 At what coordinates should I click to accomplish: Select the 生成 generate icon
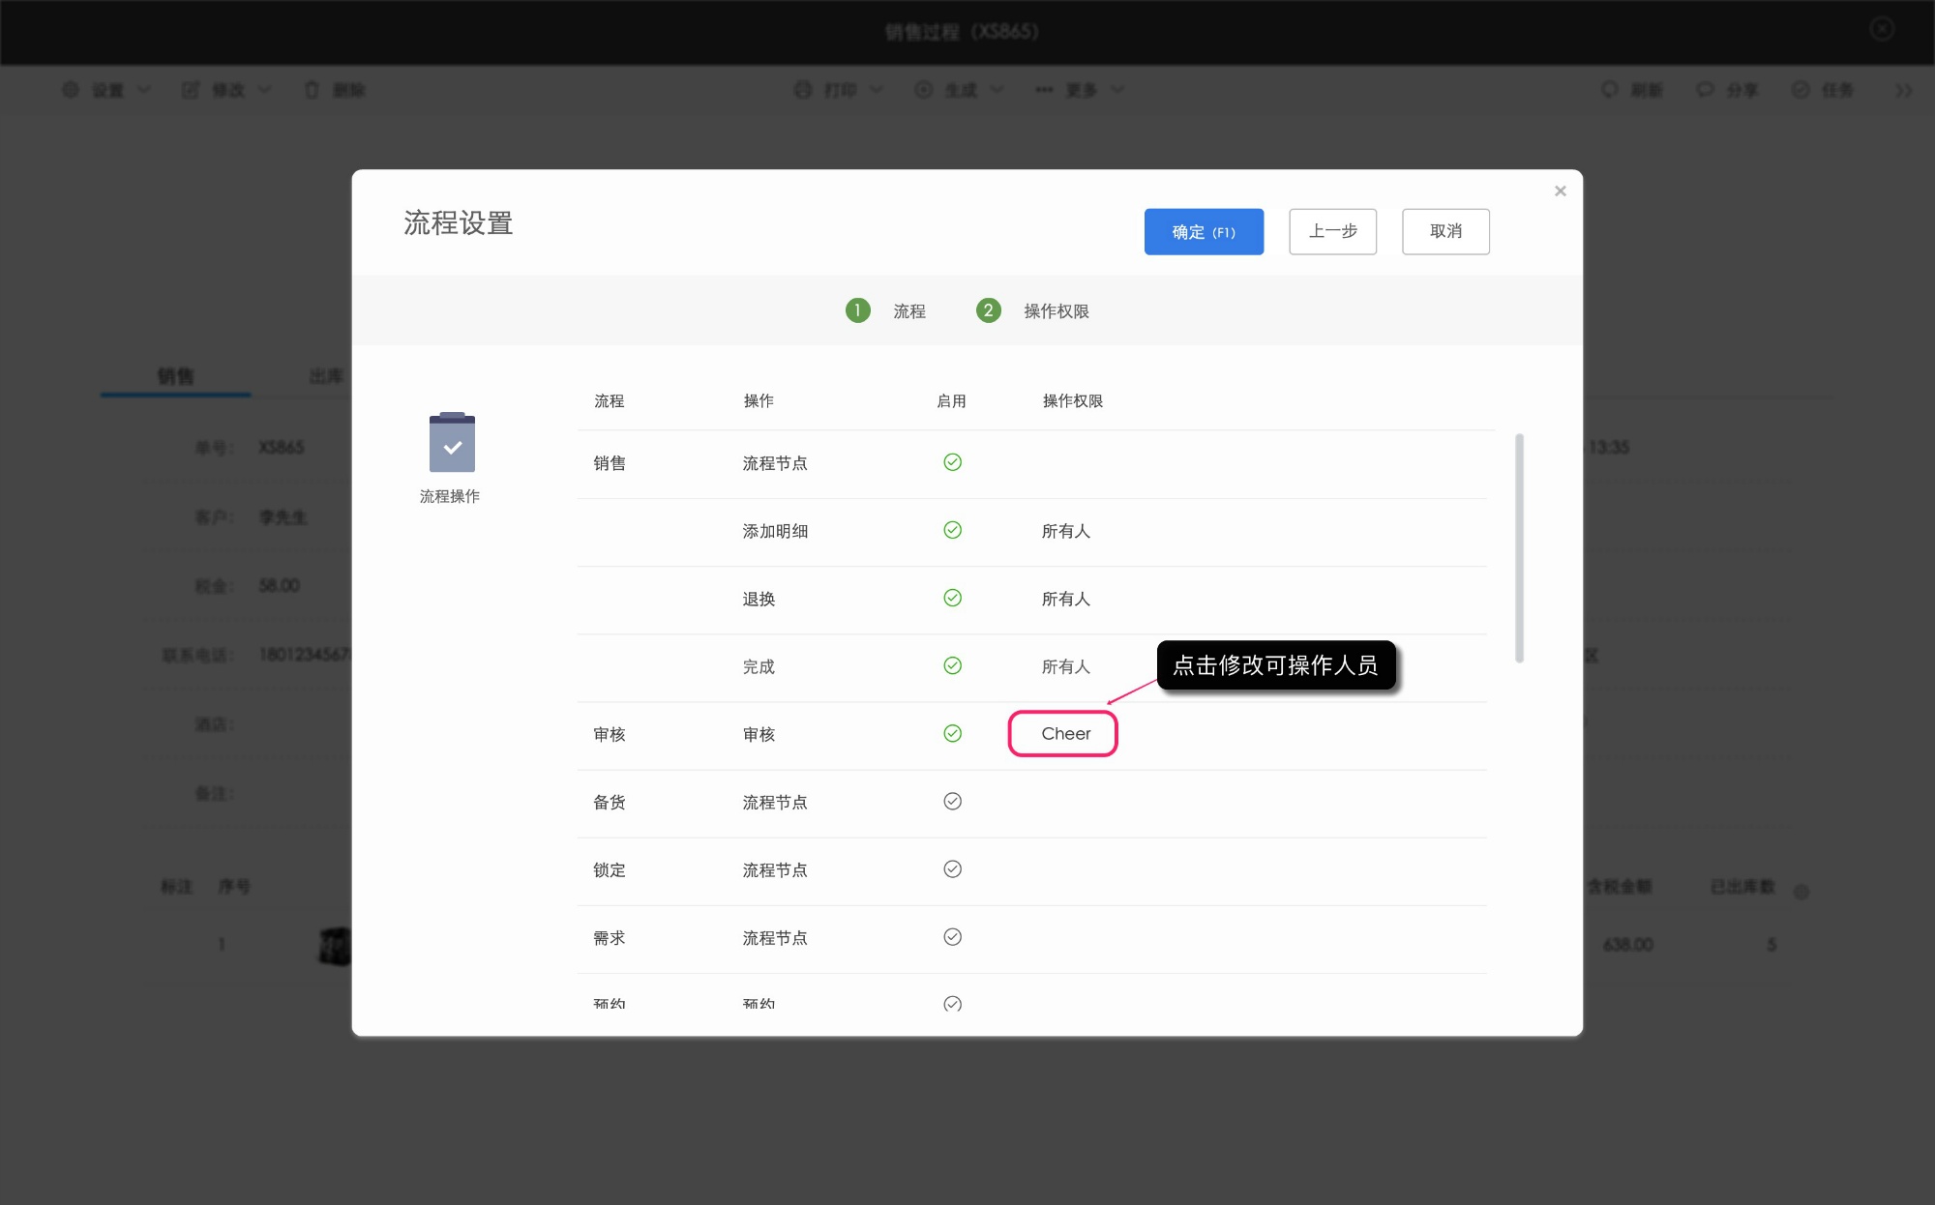(922, 89)
